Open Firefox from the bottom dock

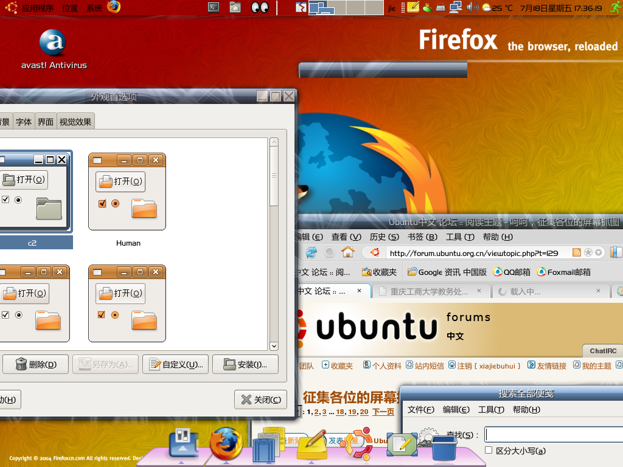tap(226, 443)
